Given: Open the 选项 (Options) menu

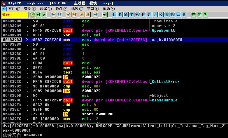Looking at the screenshot, I should [76, 9].
